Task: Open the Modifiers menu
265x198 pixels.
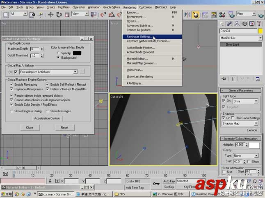Action: pos(64,7)
